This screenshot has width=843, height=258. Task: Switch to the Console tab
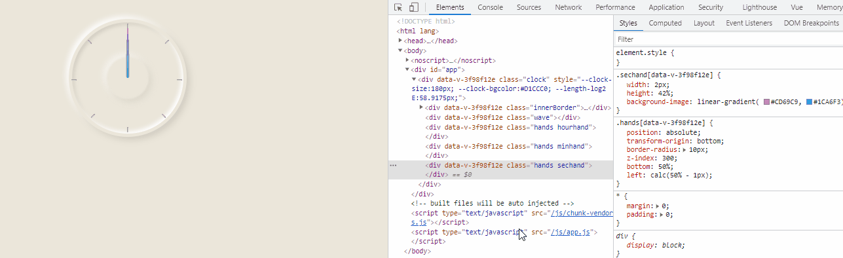(x=490, y=7)
